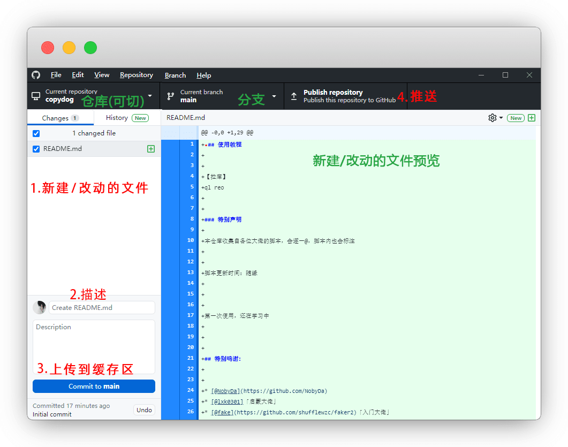Enable the checkbox beside the changed files list

click(x=35, y=133)
